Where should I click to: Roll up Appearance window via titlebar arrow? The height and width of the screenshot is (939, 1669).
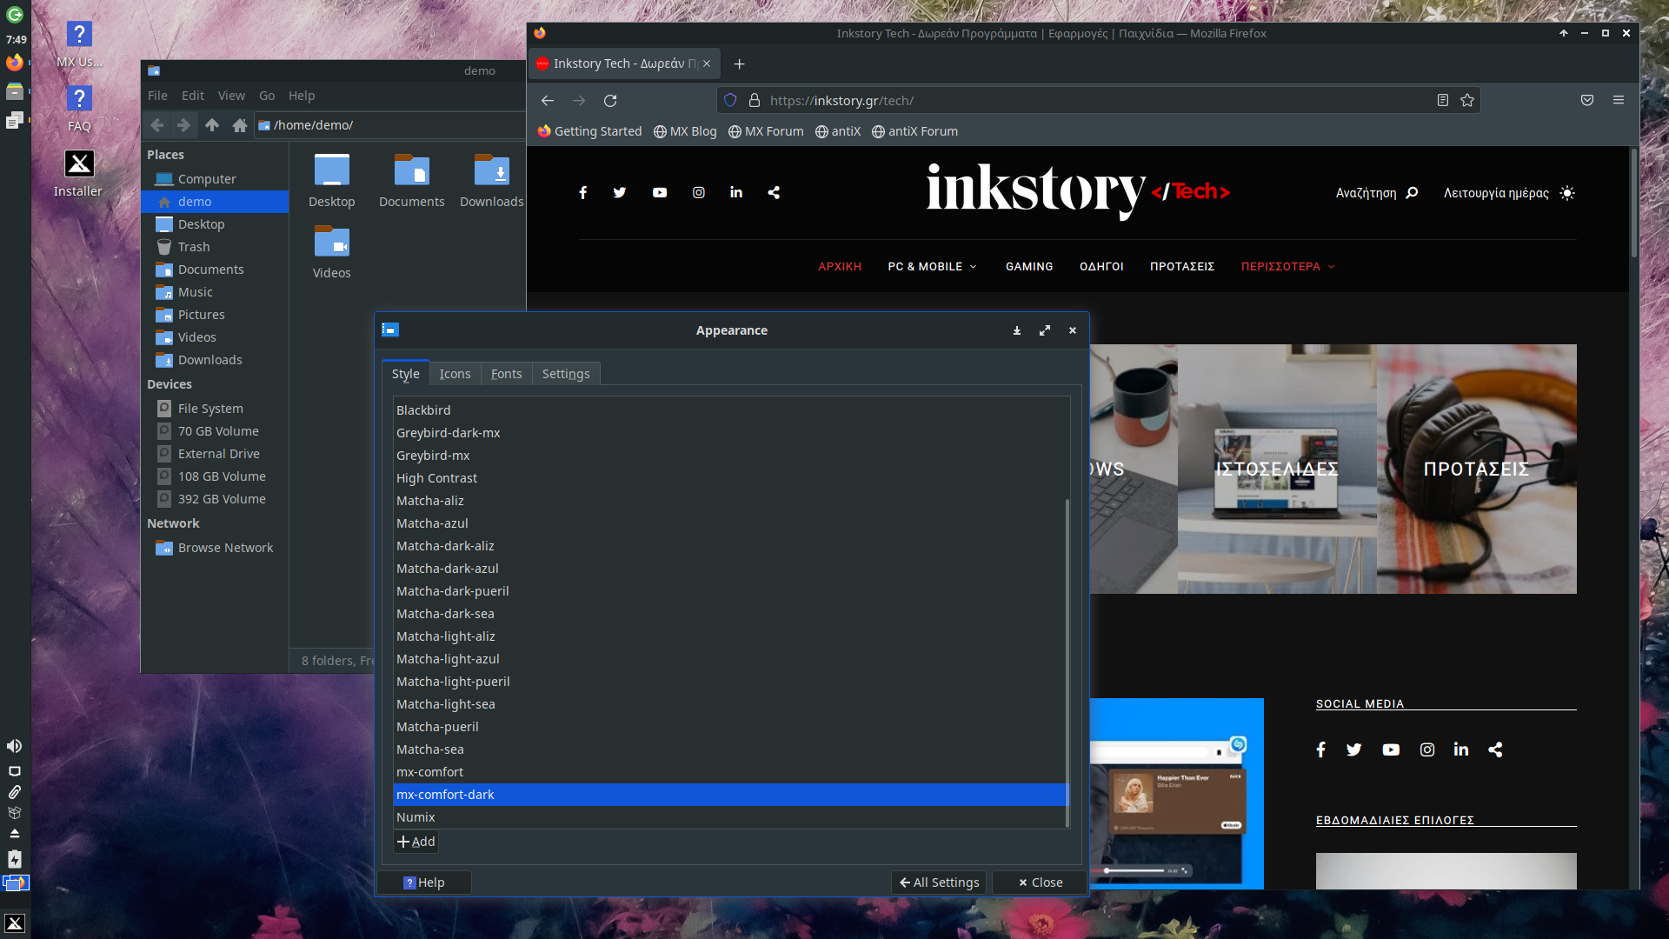(x=1017, y=330)
